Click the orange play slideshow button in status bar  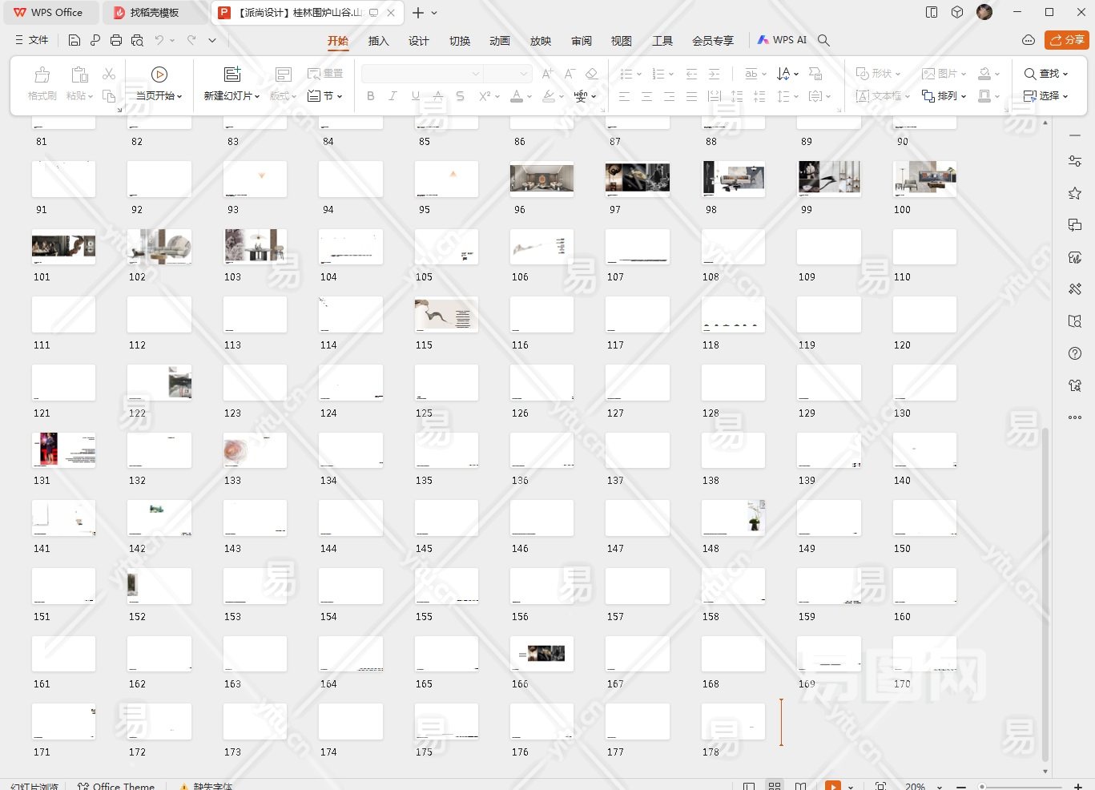(833, 786)
